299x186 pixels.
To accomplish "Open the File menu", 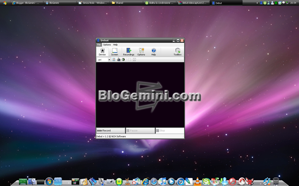I will 99,45.
